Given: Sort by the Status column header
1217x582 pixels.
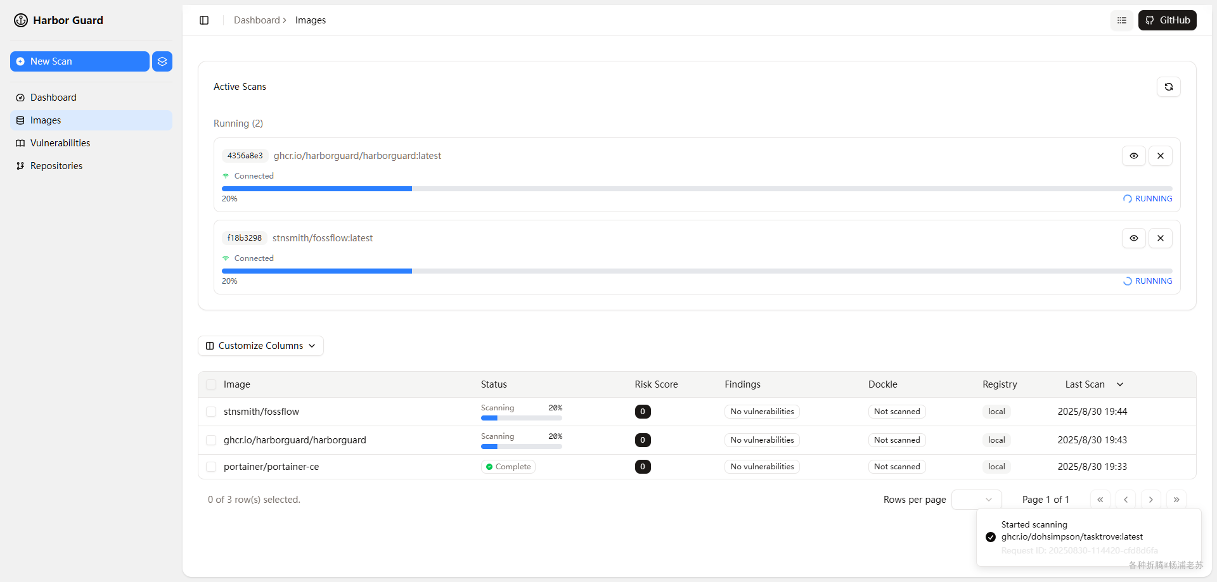Looking at the screenshot, I should coord(494,384).
